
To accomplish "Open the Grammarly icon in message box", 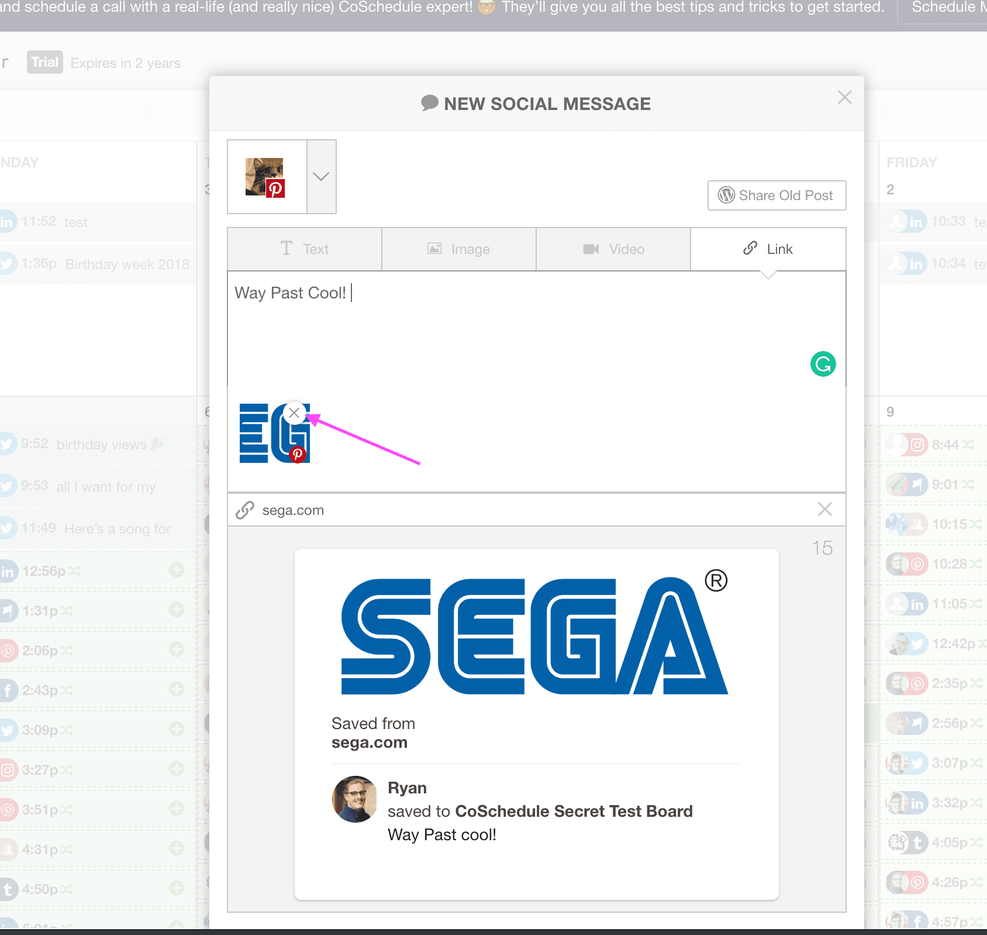I will point(823,364).
